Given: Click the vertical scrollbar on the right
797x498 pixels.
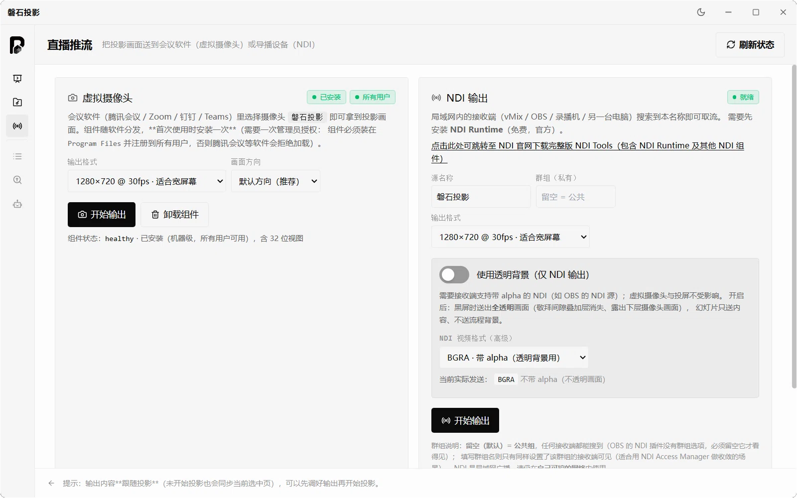Looking at the screenshot, I should pos(794,227).
